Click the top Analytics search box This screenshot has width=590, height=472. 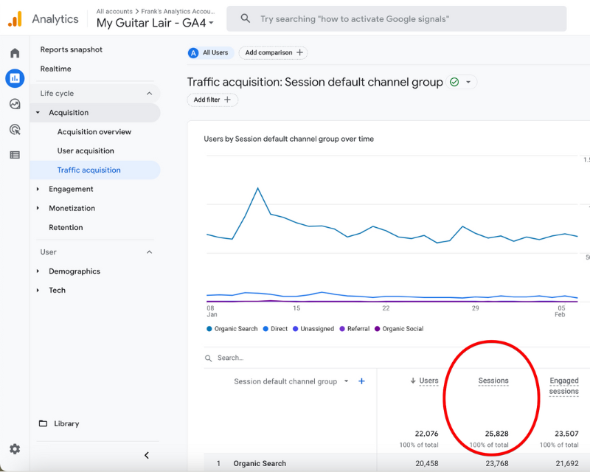tap(396, 18)
